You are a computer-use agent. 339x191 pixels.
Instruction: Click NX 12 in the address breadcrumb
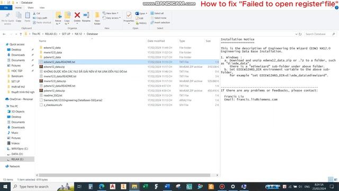[x=78, y=34]
